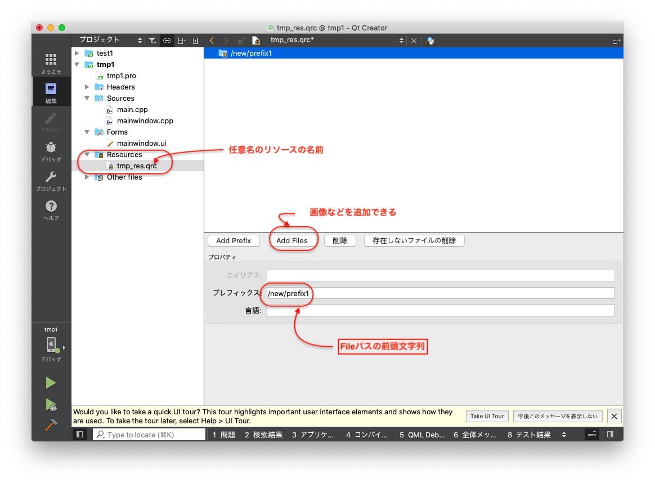
Task: Click the Add Files button
Action: point(291,241)
